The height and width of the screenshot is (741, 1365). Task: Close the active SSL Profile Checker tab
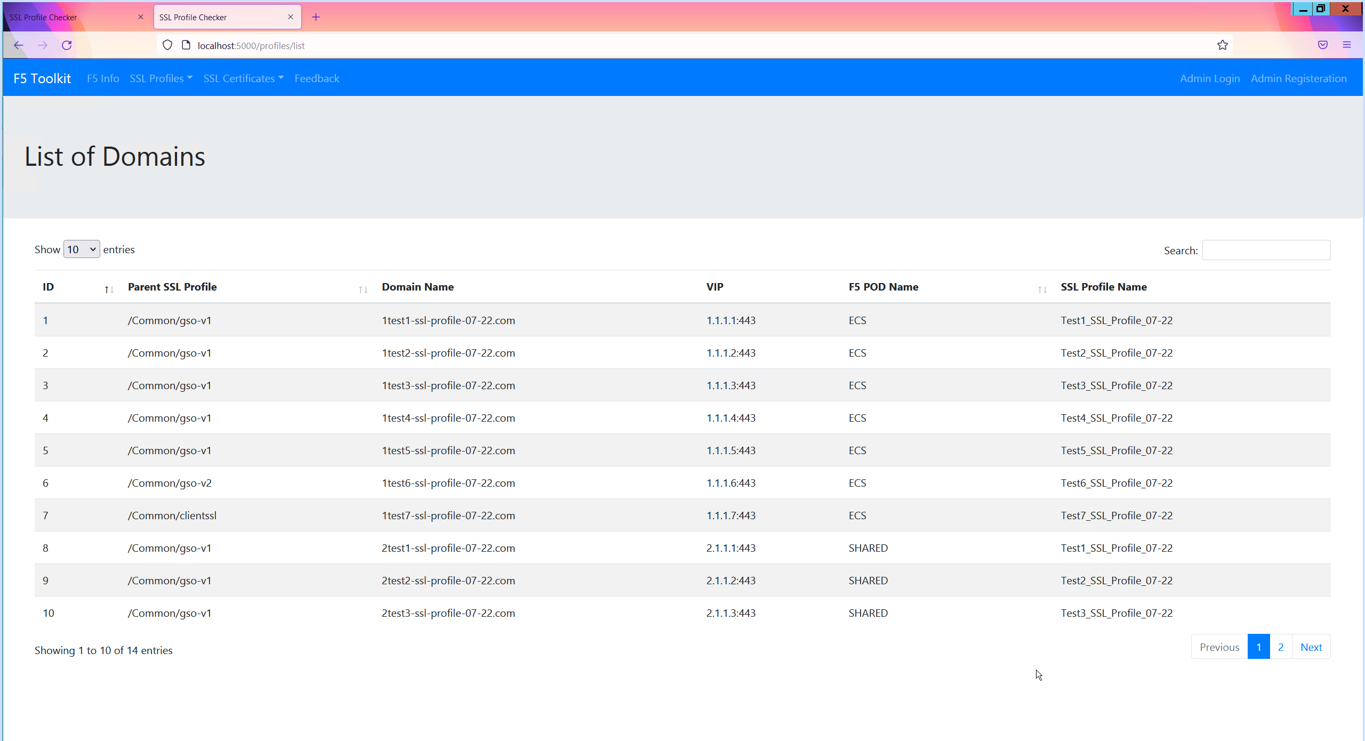click(291, 17)
